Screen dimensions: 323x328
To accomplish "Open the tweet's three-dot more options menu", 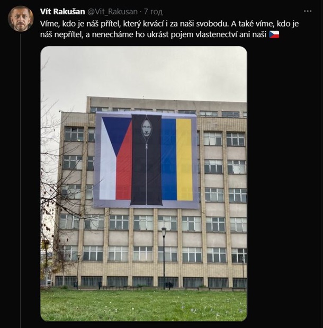I will click(x=308, y=11).
